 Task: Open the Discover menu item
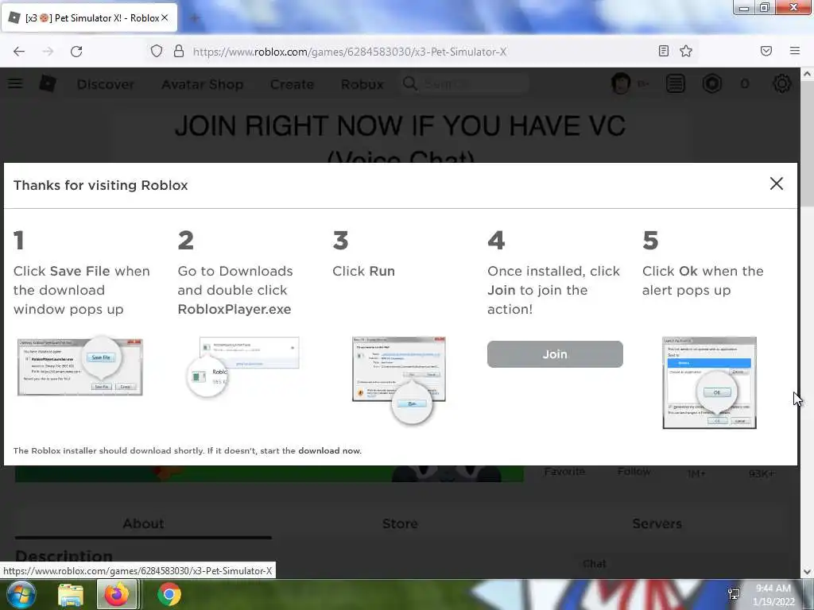click(x=106, y=84)
